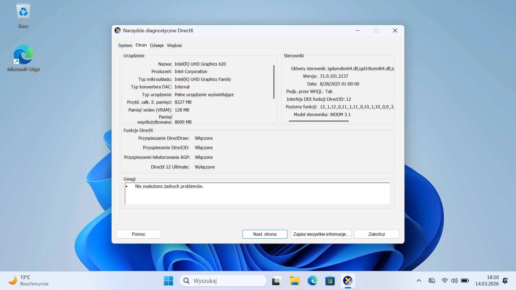The image size is (516, 290).
Task: Switch to the System tab
Action: [x=125, y=45]
